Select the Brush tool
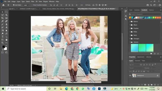The height and width of the screenshot is (91, 162). point(2,24)
